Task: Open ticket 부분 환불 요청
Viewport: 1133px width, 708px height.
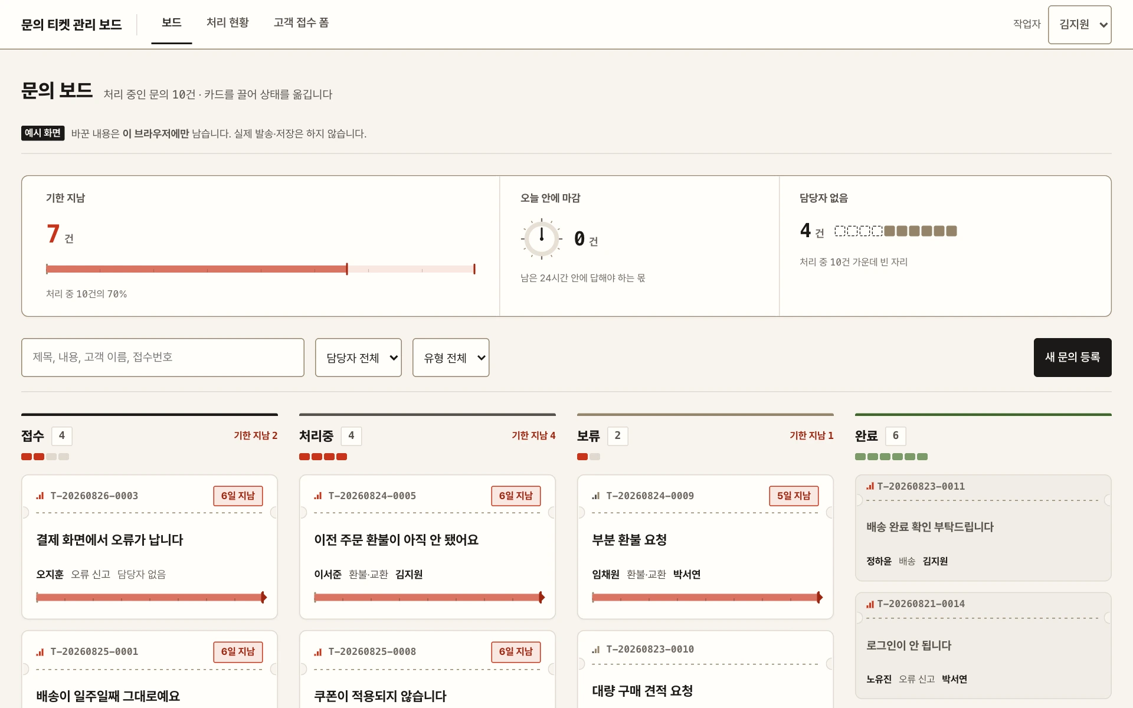Action: point(629,540)
